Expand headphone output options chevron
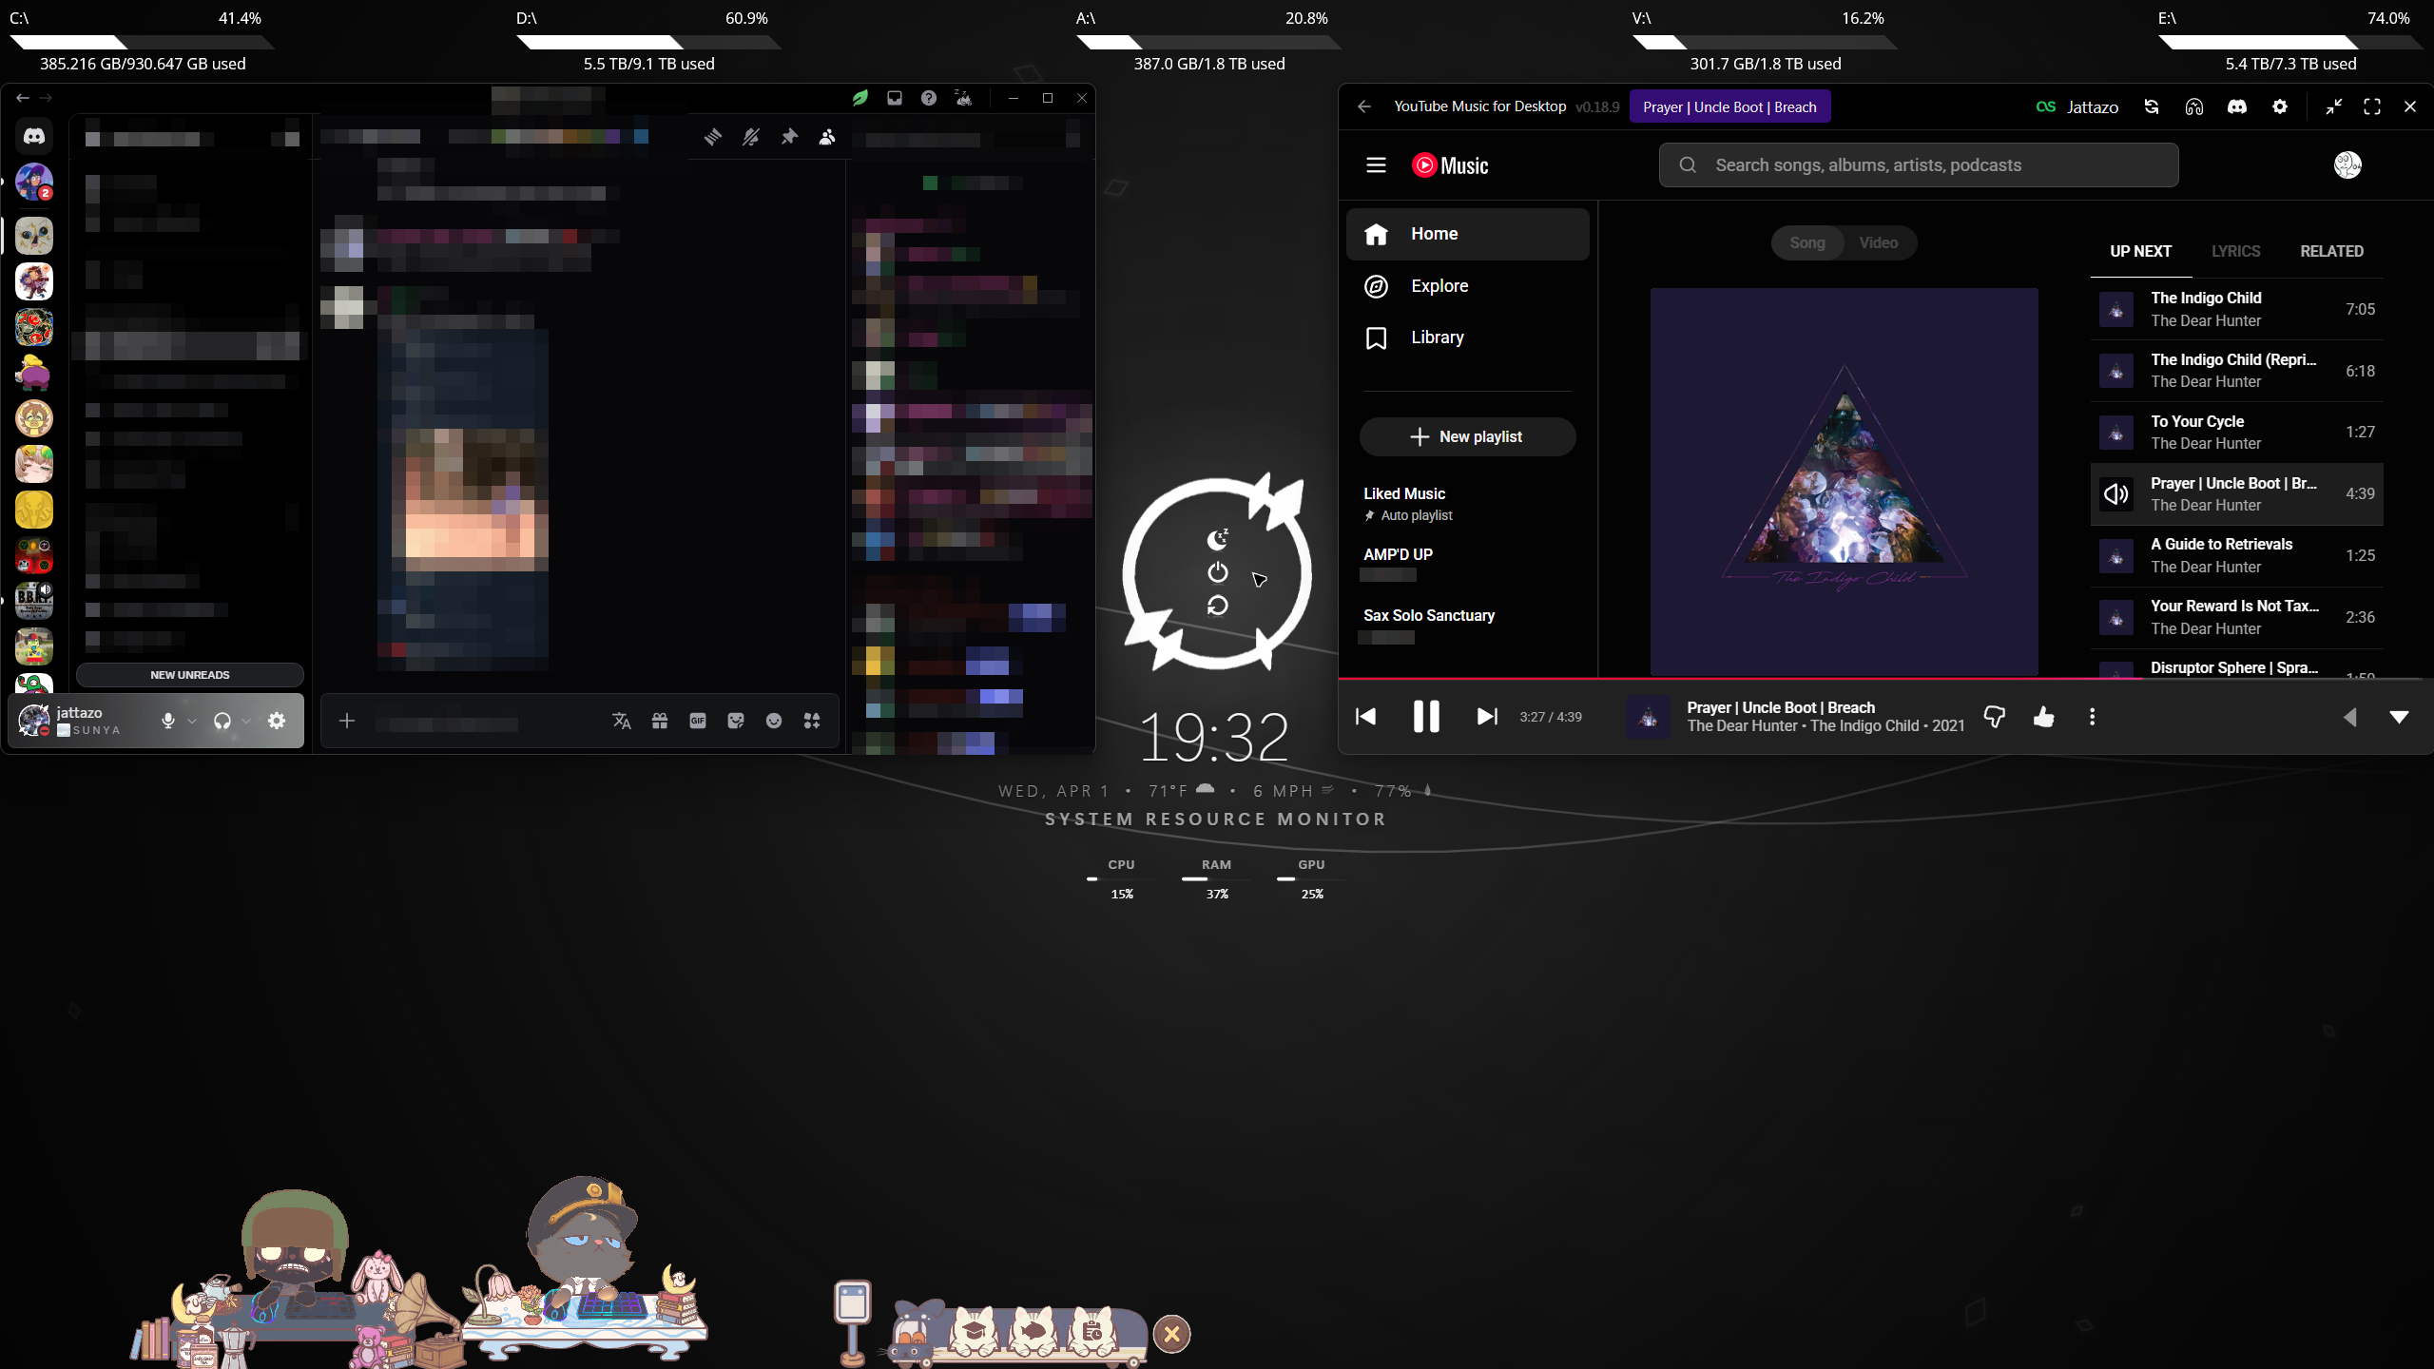Viewport: 2434px width, 1369px height. [x=246, y=721]
